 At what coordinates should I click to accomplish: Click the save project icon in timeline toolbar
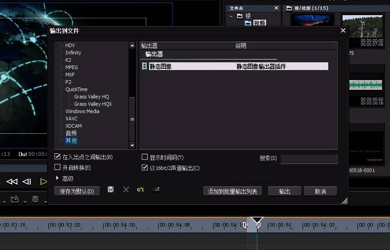tap(35, 199)
